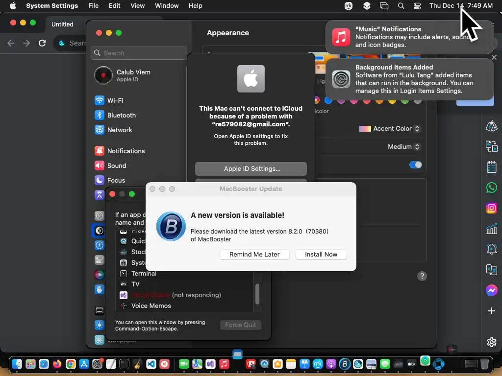Reload the page in Untitled browser window
This screenshot has height=376, width=502.
click(x=42, y=43)
